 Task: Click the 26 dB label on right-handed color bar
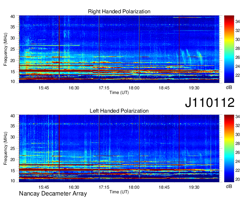tap(238, 57)
